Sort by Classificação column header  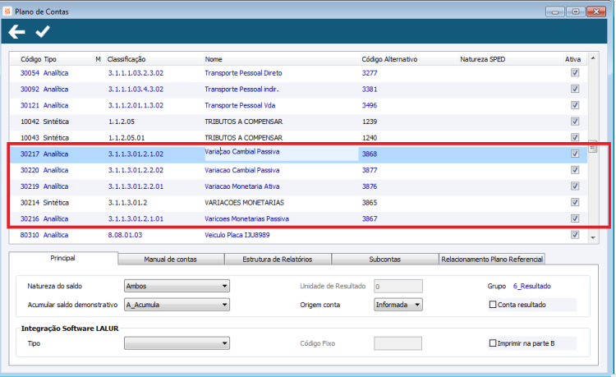[x=126, y=59]
